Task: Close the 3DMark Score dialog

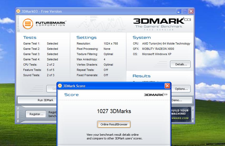Action: (167, 86)
